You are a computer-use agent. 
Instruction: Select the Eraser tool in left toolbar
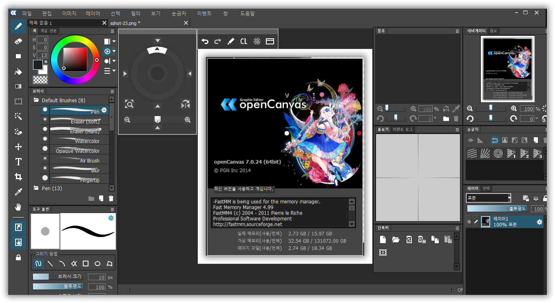[x=18, y=41]
